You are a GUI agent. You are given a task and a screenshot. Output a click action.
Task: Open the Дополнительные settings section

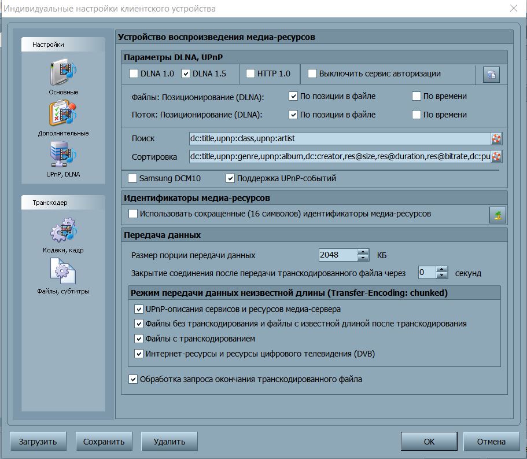(x=63, y=116)
